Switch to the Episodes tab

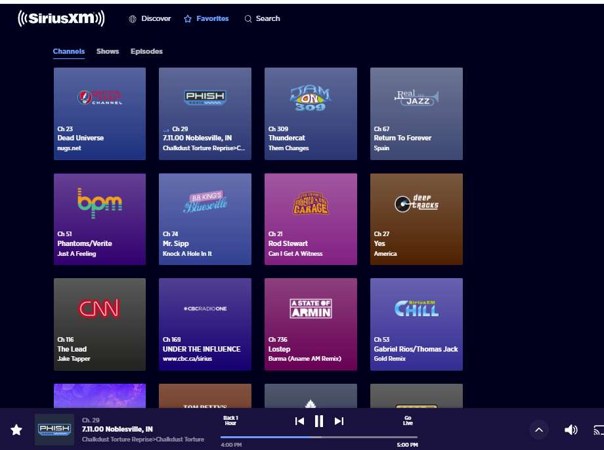point(146,51)
